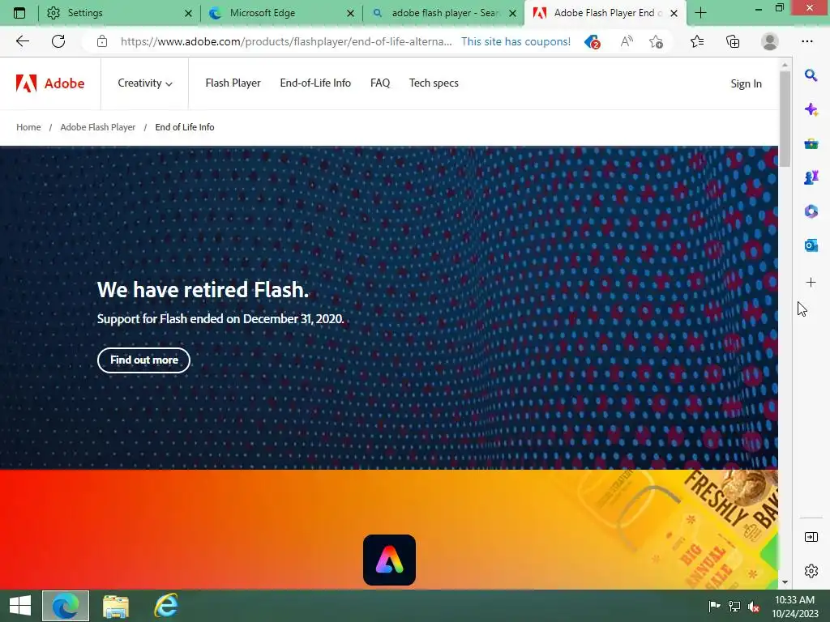Open sidebar settings gear
This screenshot has height=622, width=830.
tap(811, 571)
